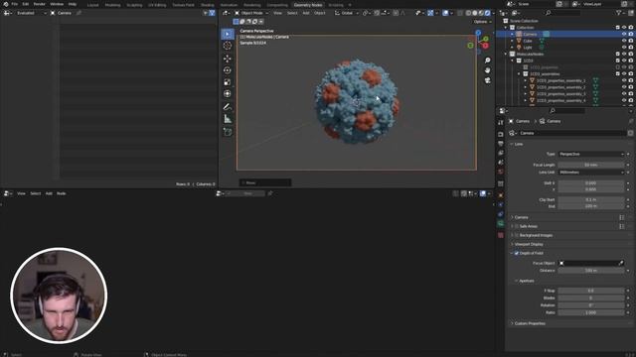Screen dimensions: 636x357
Task: Click the pan view hand icon in viewport
Action: click(488, 70)
